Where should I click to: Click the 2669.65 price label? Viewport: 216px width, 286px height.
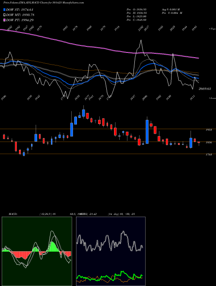pyautogui.click(x=205, y=89)
